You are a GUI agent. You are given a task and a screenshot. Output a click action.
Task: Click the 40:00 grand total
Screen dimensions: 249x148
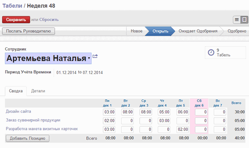240,138
